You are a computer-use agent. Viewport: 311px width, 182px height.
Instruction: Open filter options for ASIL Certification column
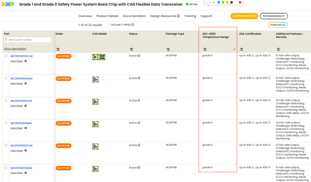(242, 49)
